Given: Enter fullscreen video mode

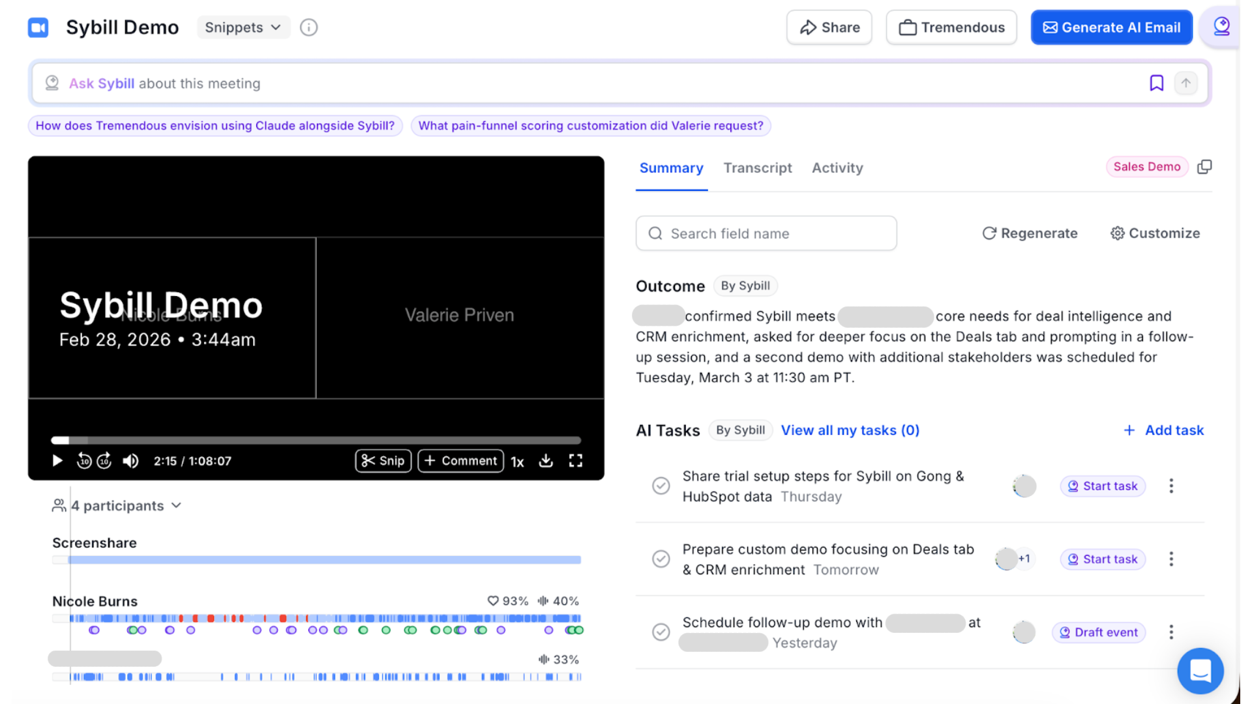Looking at the screenshot, I should click(575, 461).
